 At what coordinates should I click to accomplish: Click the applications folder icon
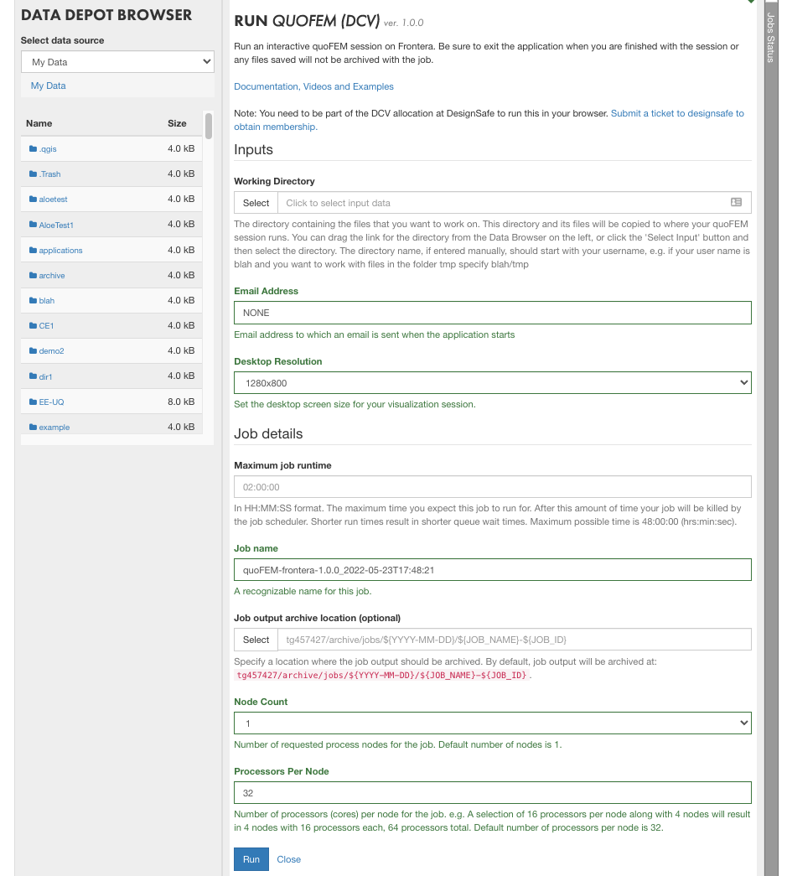(x=33, y=250)
